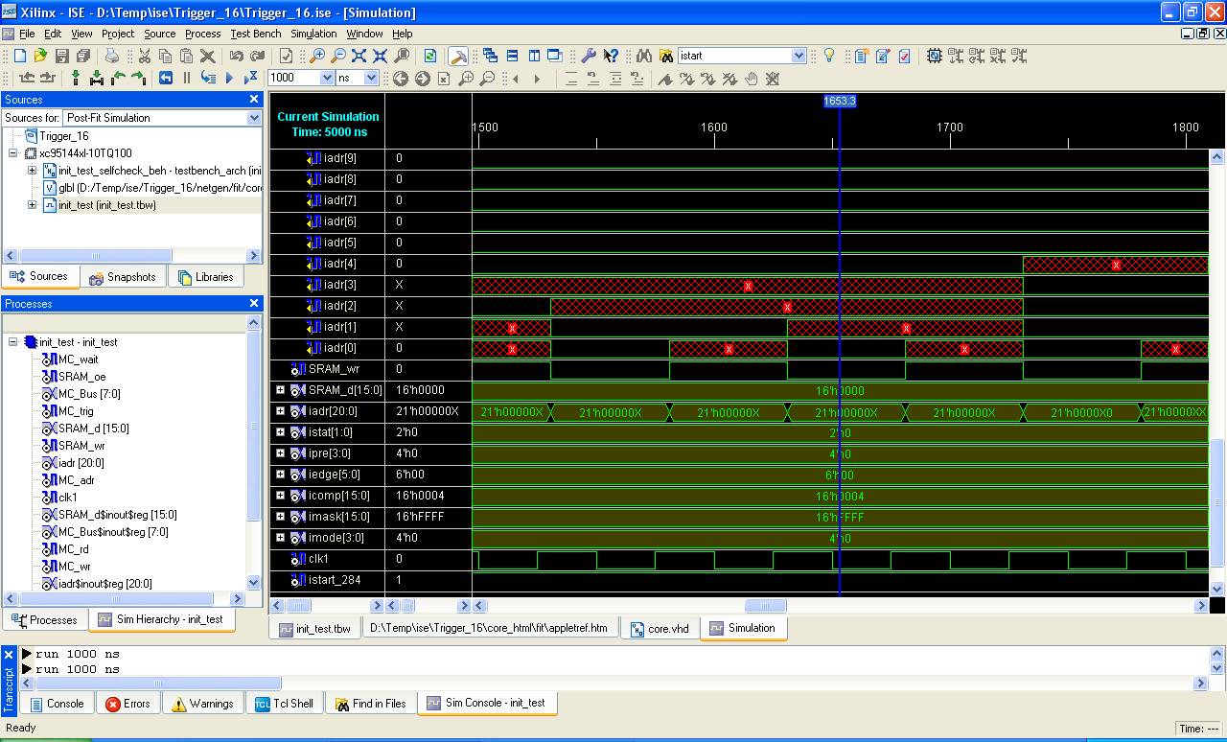Click the 1653.3 time cursor marker
Image resolution: width=1227 pixels, height=742 pixels.
840,101
